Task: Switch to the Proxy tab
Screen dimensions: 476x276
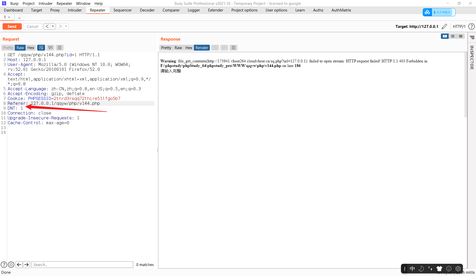Action: (x=55, y=10)
